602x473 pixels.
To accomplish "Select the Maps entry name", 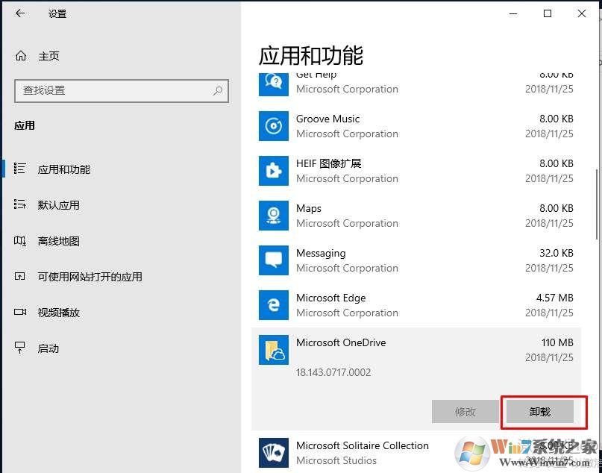I will tap(308, 208).
